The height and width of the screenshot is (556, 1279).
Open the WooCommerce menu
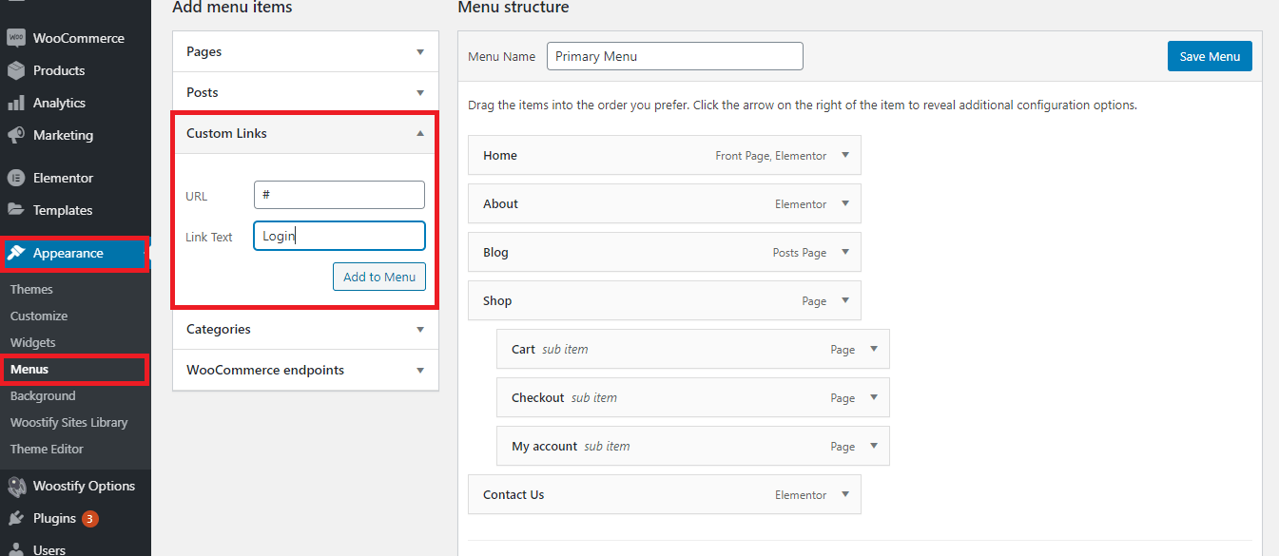click(x=78, y=38)
